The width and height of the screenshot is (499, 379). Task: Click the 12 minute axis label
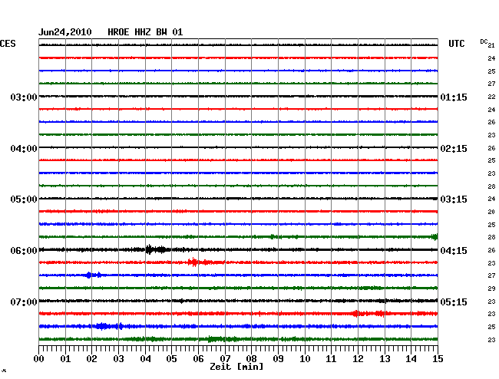(358, 359)
